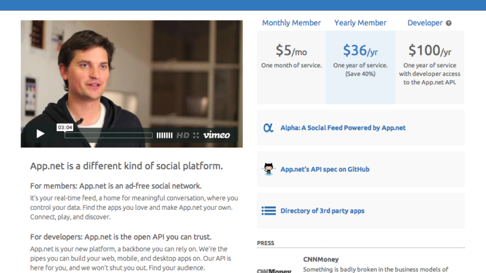The height and width of the screenshot is (273, 486).
Task: Open the Developer help question-mark icon
Action: [x=449, y=23]
